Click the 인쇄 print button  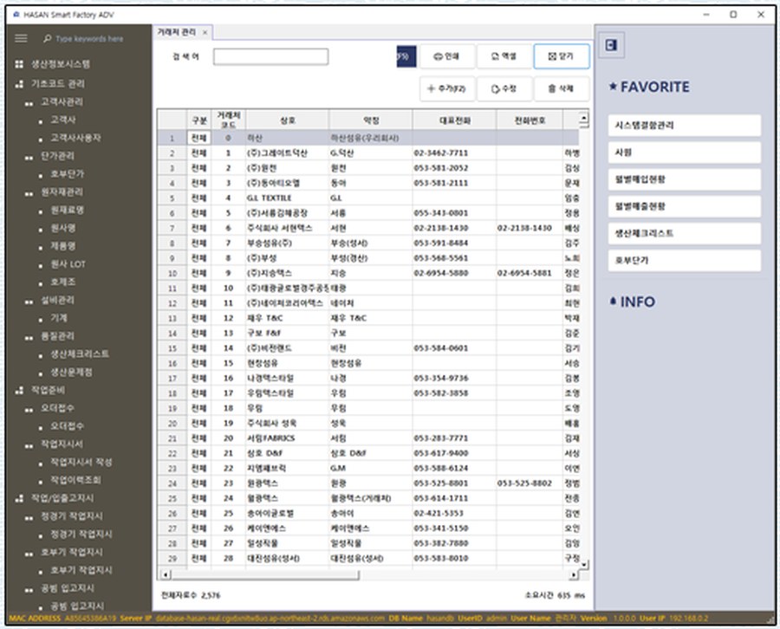coord(446,56)
